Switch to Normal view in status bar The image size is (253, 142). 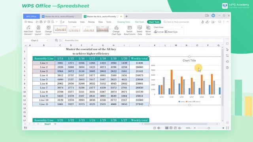(167, 128)
